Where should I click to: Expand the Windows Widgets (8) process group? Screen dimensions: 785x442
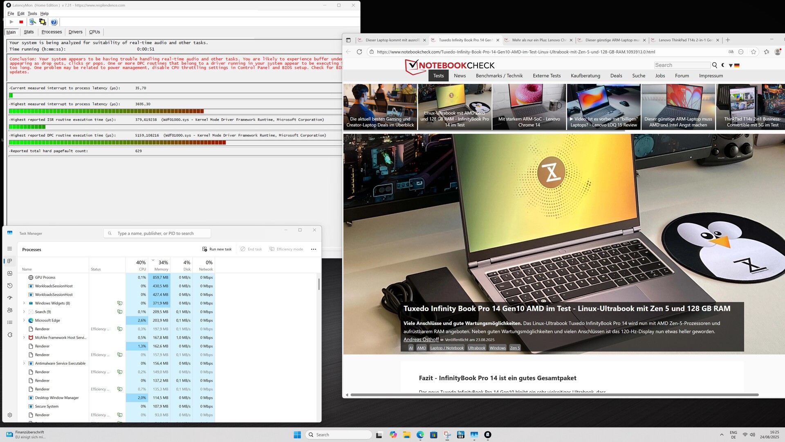(24, 303)
